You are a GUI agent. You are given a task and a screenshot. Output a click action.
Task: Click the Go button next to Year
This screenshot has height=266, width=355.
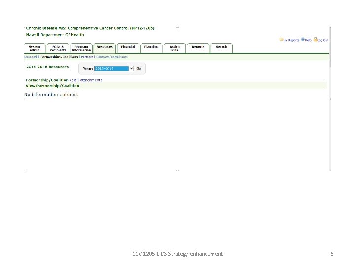point(139,69)
